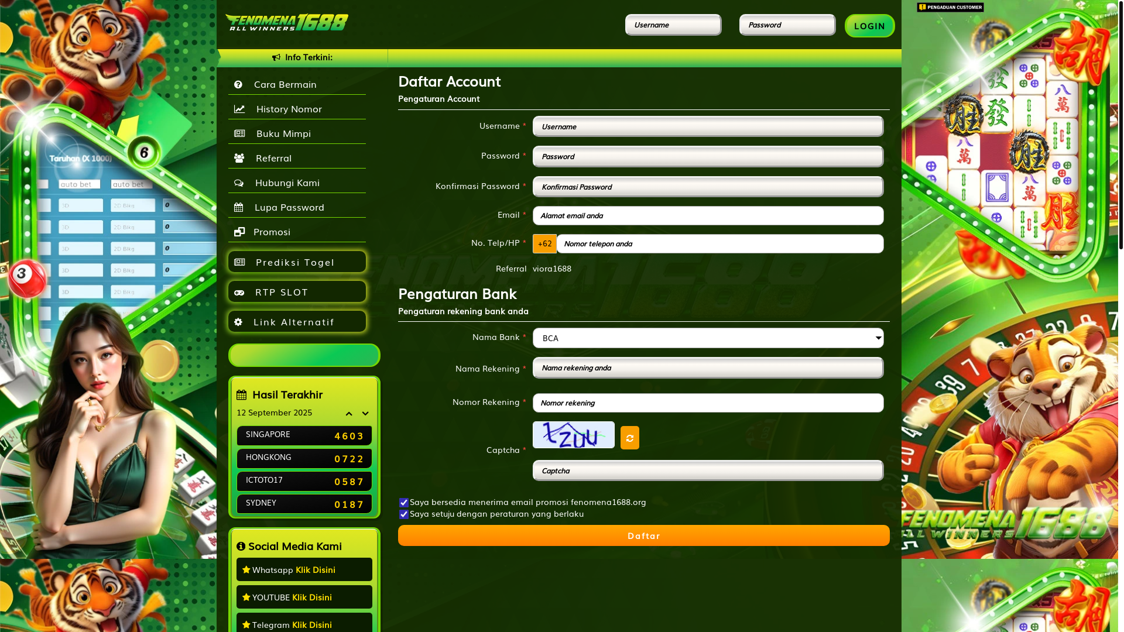Toggle the setuju dengan peraturan checkbox
The height and width of the screenshot is (632, 1124).
pyautogui.click(x=404, y=514)
